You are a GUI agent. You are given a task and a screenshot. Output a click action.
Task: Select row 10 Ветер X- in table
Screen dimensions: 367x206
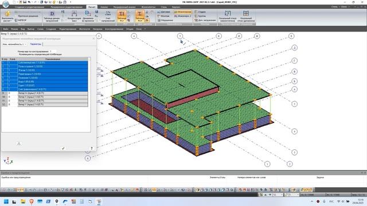click(45, 97)
